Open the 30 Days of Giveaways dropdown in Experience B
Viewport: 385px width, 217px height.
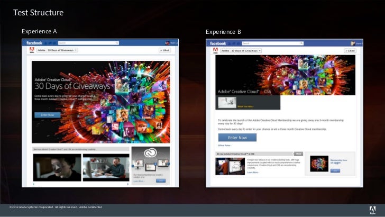pyautogui.click(x=241, y=51)
